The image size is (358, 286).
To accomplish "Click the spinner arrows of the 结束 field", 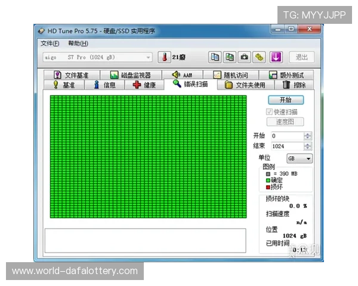I will (307, 146).
